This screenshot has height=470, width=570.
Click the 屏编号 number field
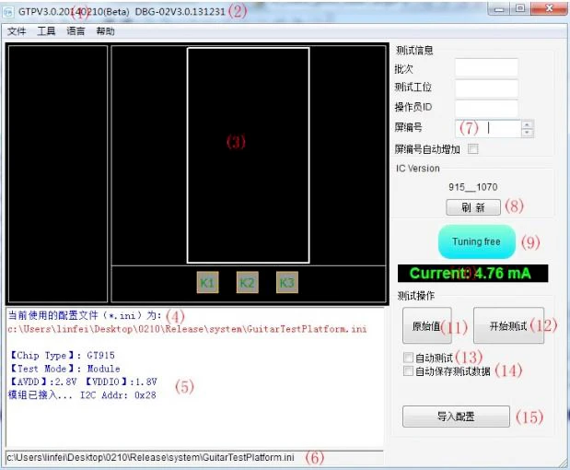point(488,128)
